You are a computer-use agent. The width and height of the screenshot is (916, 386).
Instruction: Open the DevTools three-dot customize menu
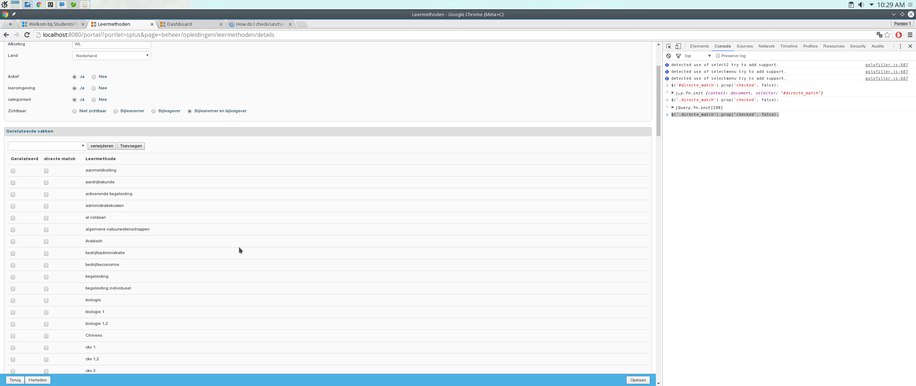[900, 46]
